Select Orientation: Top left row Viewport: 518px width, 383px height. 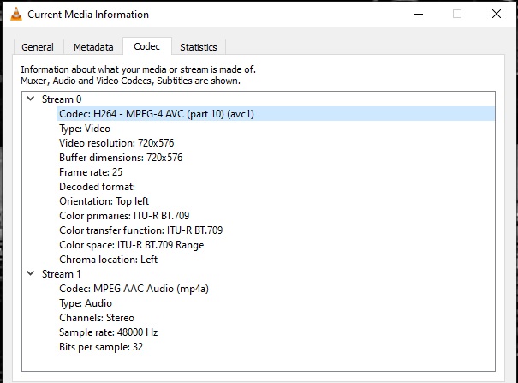click(x=103, y=201)
